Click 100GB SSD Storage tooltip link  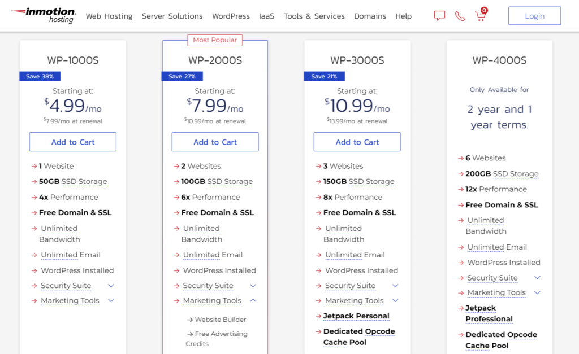(230, 181)
